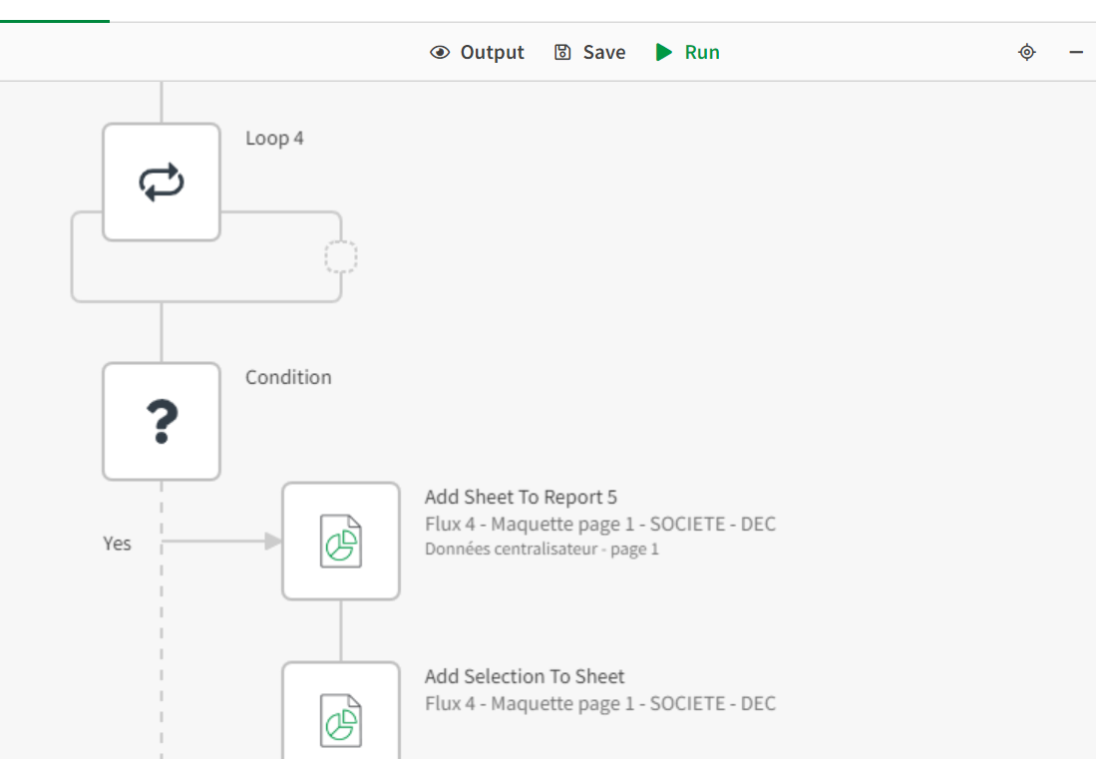The width and height of the screenshot is (1096, 759).
Task: Collapse the editor with the minimize icon
Action: [1074, 52]
